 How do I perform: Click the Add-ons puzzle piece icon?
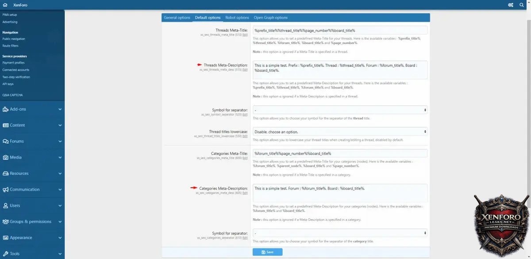[6, 109]
